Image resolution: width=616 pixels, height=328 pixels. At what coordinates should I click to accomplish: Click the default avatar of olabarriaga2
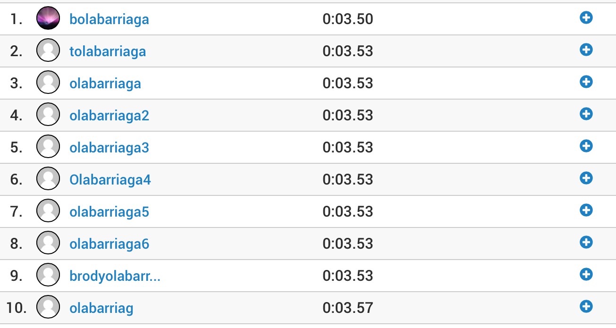pos(48,115)
